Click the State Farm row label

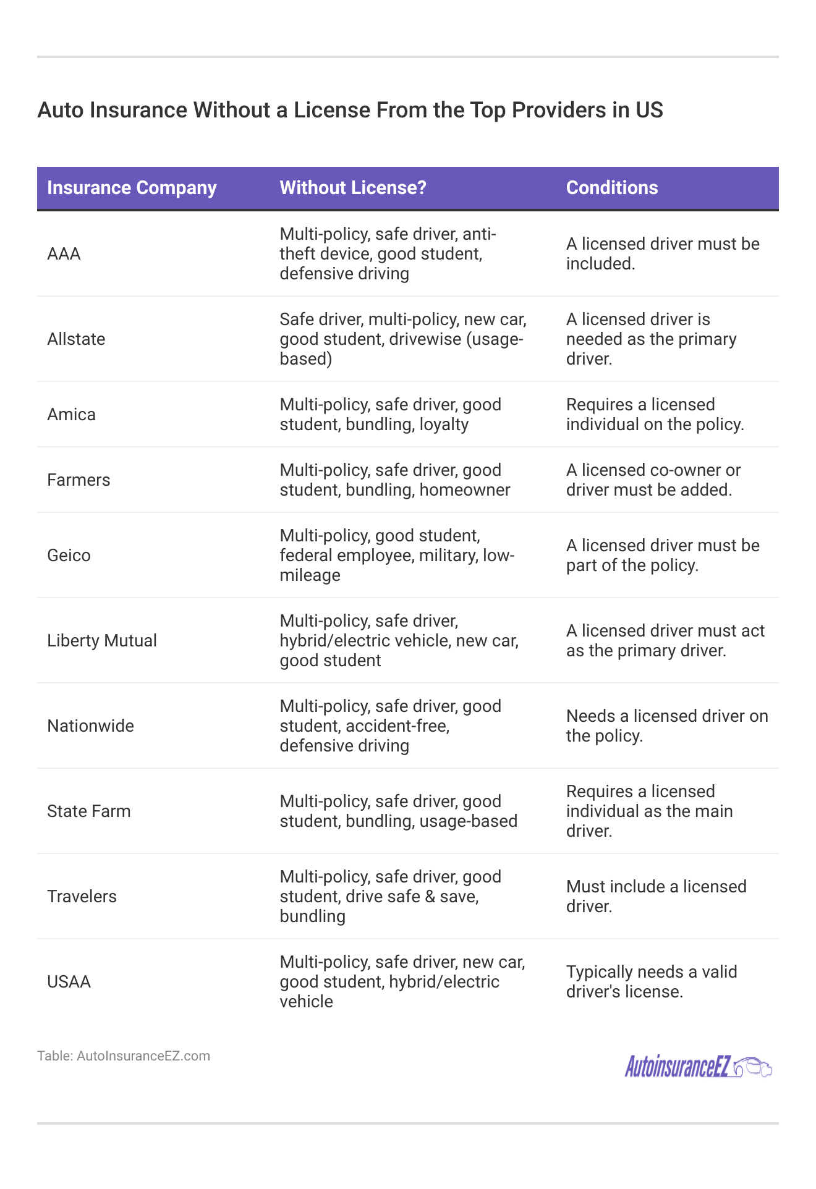coord(89,811)
